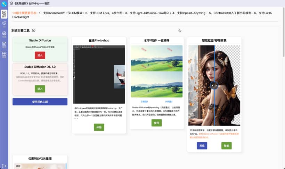
Task: Click the green 进入 button for SDXL 1.0
Action: [x=40, y=89]
